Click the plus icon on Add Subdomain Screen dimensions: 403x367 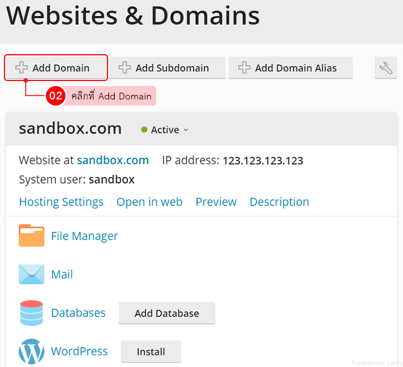pos(124,68)
